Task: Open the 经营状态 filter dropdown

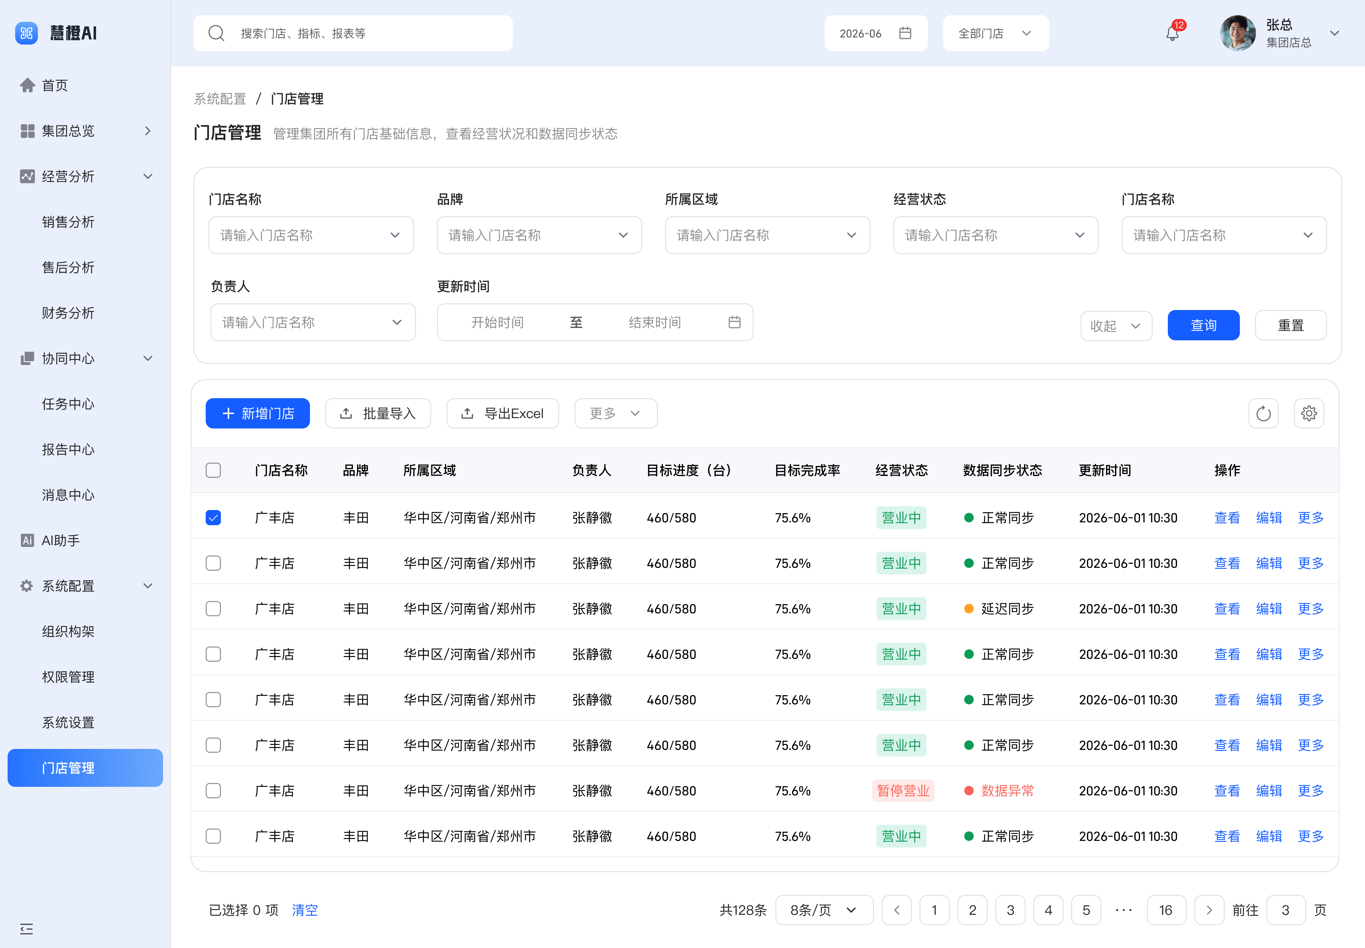Action: (996, 235)
